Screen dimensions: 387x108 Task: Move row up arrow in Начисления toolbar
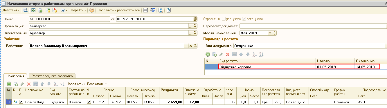(42, 84)
